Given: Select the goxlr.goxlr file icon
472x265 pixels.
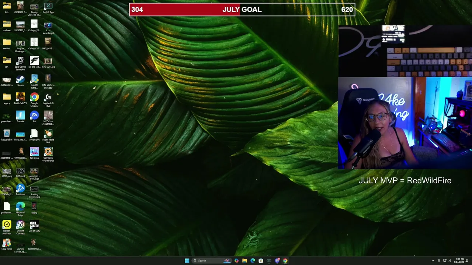Looking at the screenshot, I should [7, 208].
